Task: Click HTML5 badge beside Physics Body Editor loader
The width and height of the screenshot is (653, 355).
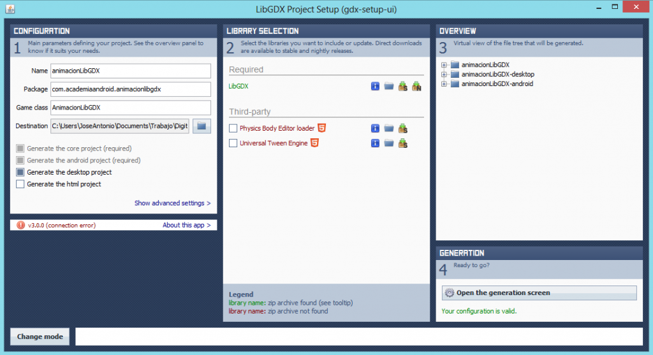Action: pos(321,127)
